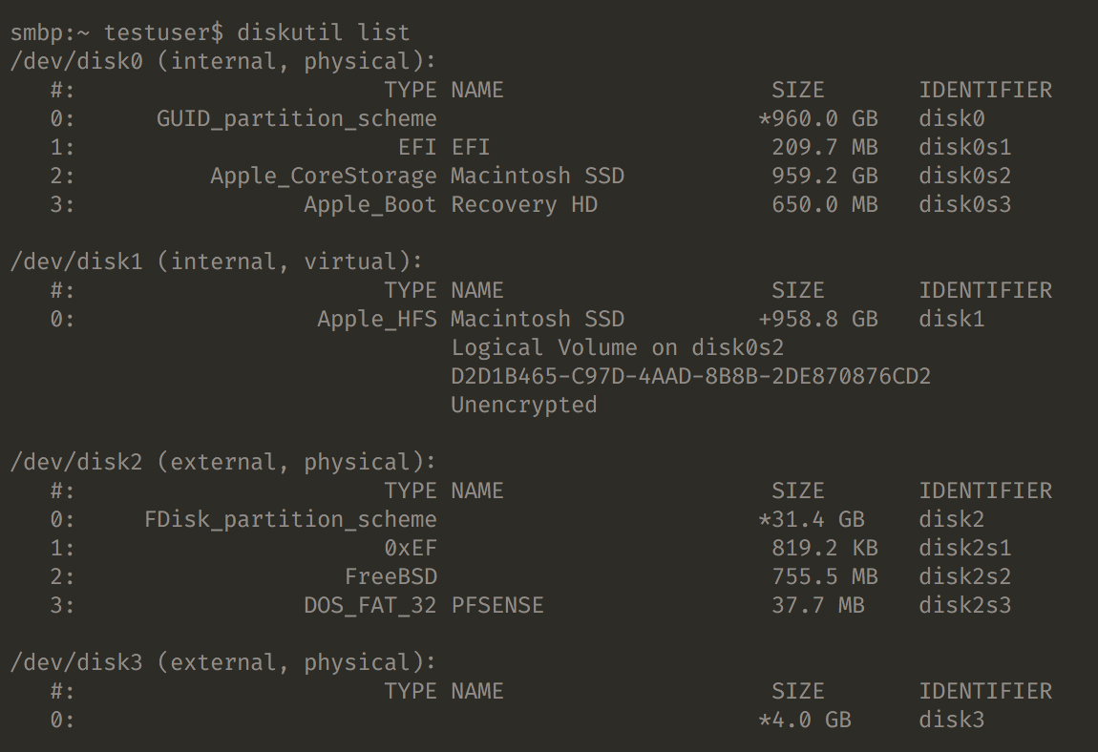Click the typed "diskutil list" command

[x=323, y=32]
